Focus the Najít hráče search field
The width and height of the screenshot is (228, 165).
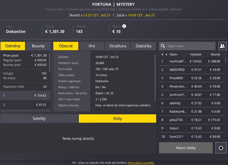187,46
